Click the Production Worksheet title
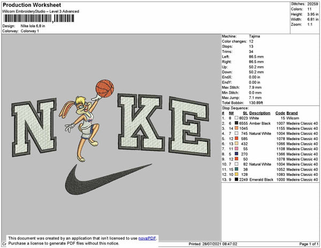Screen dimensions: 321x248 32,5
